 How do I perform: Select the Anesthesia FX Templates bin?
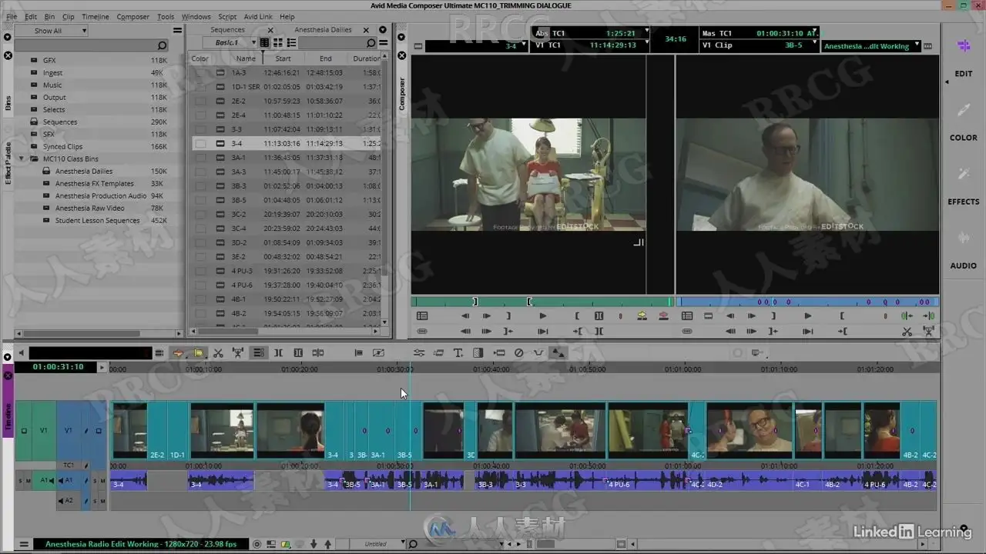click(94, 184)
